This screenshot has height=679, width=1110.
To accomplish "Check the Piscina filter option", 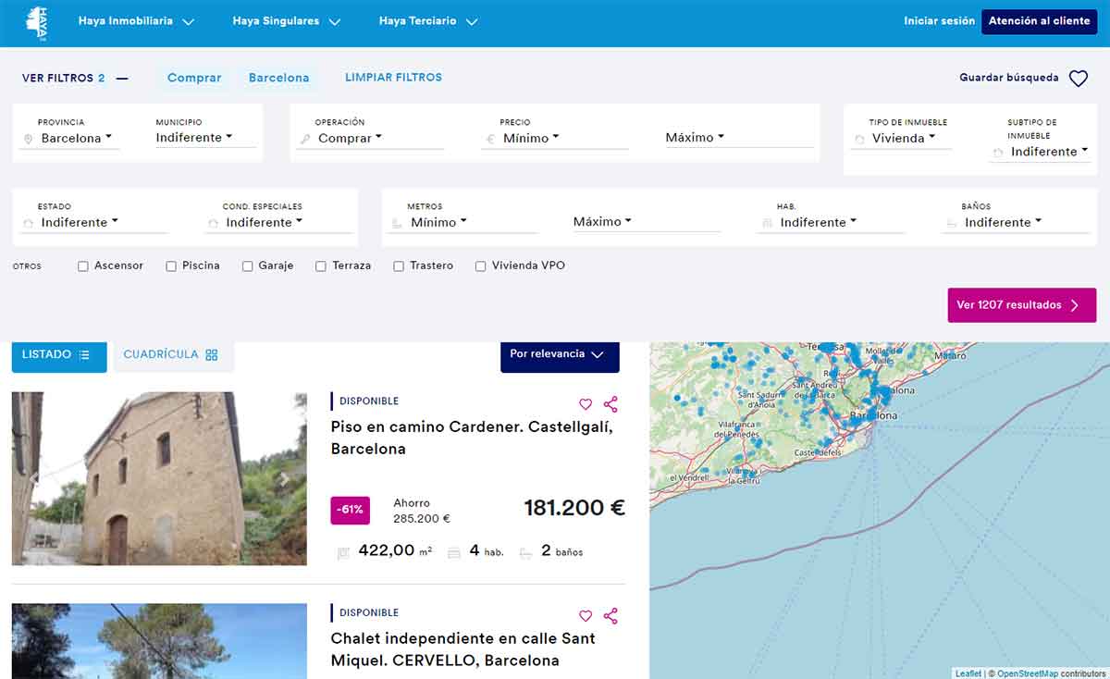I will pyautogui.click(x=171, y=266).
